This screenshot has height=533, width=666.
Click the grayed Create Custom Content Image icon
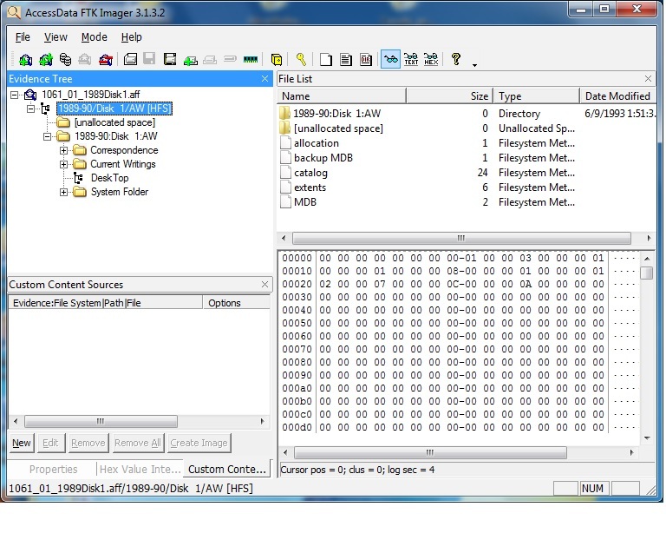coord(210,60)
